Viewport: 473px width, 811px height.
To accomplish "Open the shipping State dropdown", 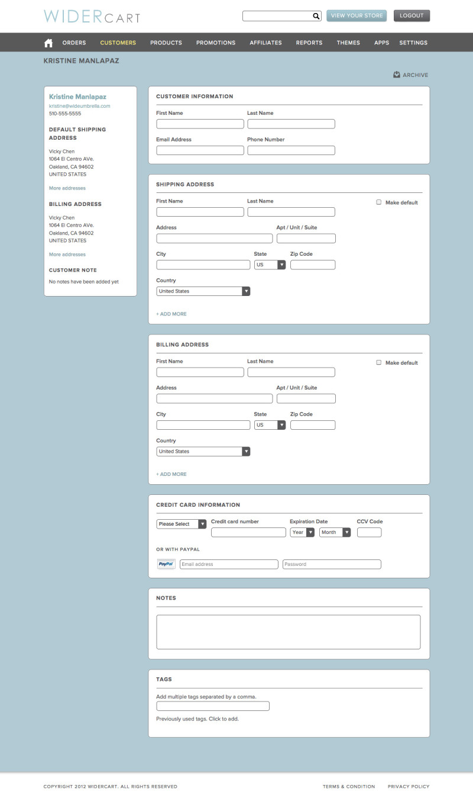I will point(270,265).
